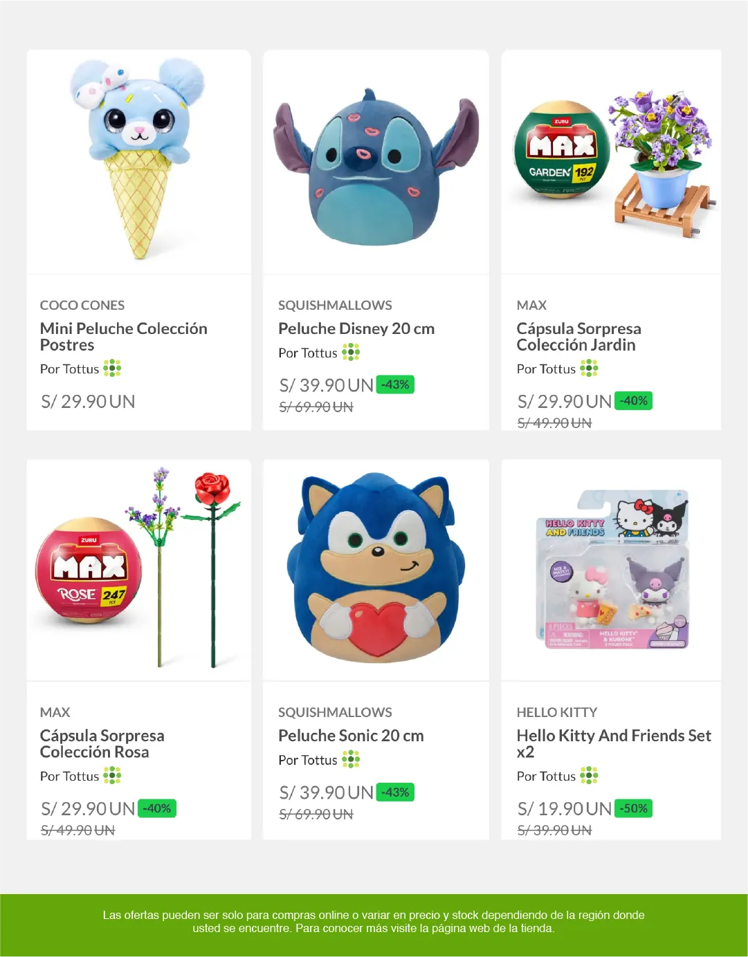Open the Peluche Disney 20 cm title
Screen dimensions: 748x957
(356, 328)
